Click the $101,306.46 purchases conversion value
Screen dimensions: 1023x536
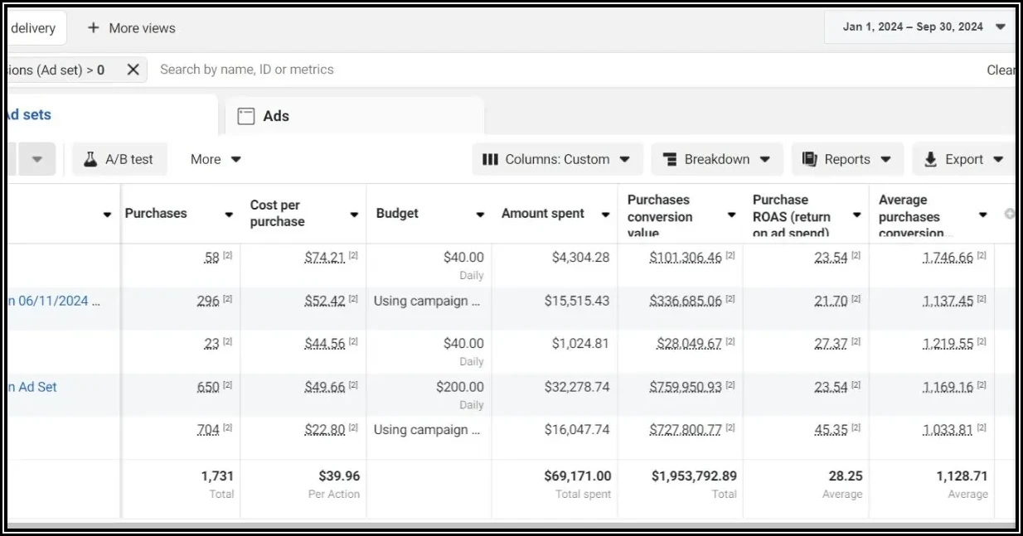coord(685,258)
